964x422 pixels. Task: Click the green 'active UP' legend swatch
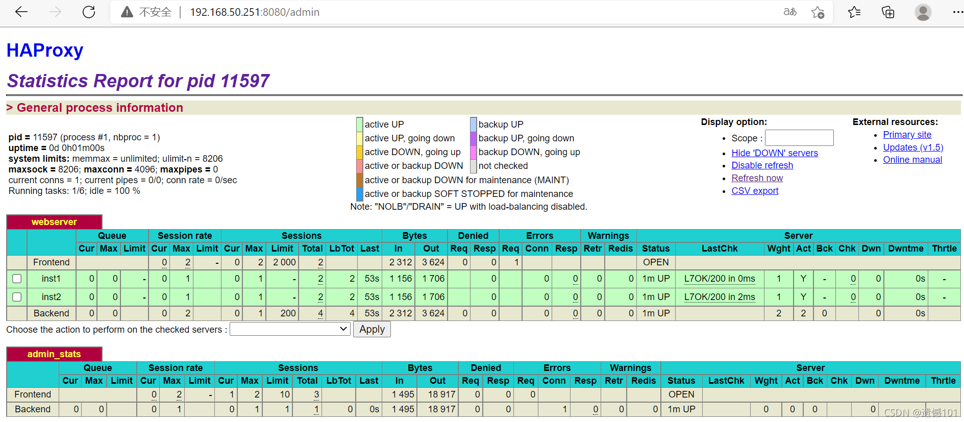(360, 124)
